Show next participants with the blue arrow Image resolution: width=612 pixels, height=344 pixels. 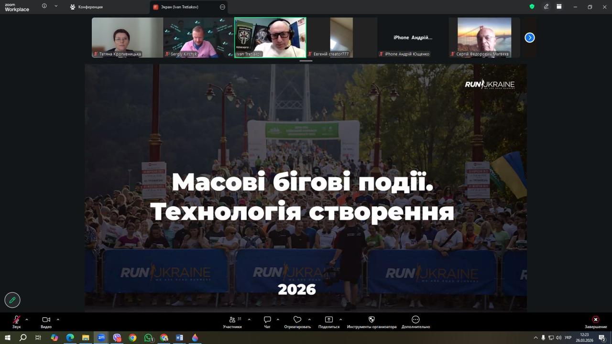(529, 38)
